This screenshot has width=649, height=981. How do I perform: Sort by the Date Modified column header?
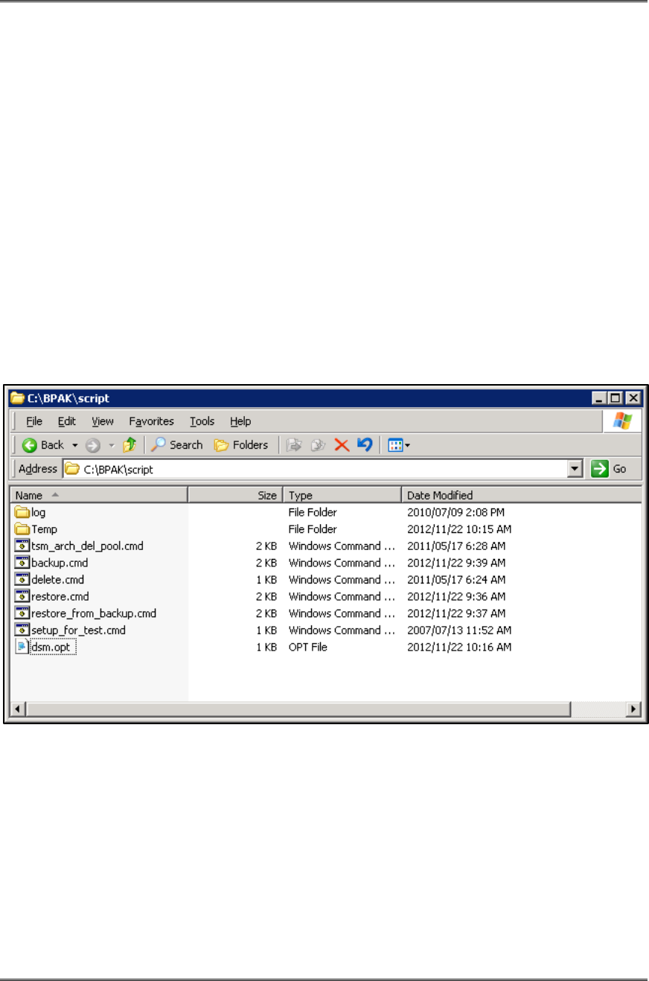tap(521, 495)
